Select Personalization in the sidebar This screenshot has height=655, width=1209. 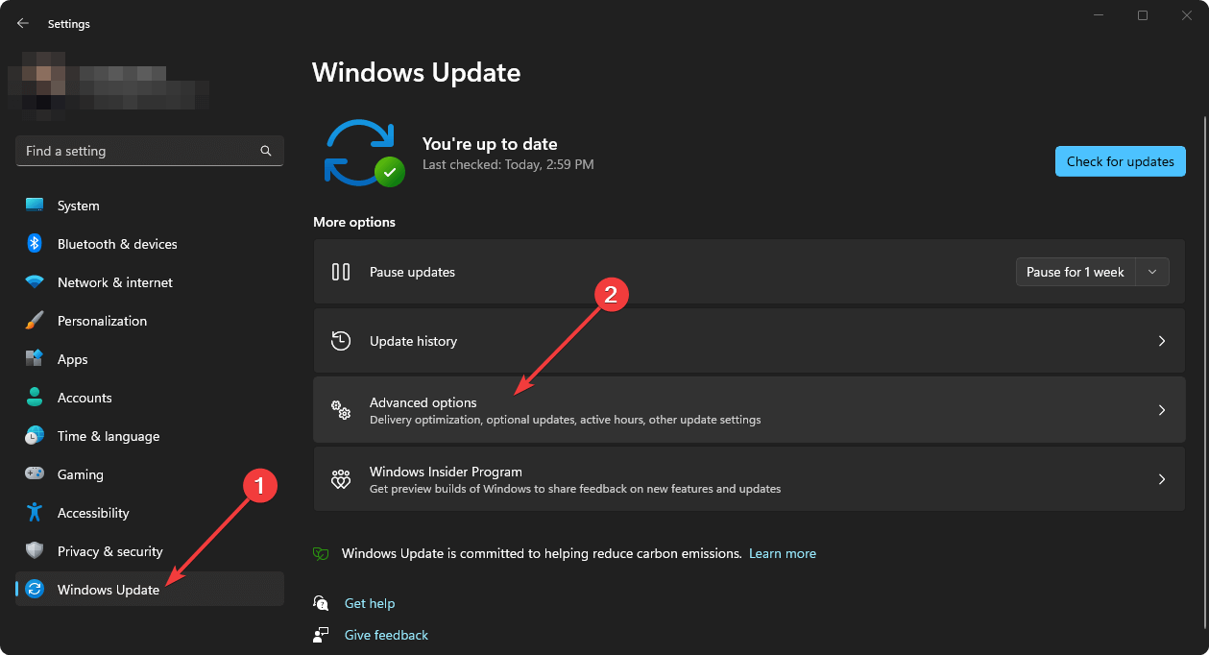(150, 321)
